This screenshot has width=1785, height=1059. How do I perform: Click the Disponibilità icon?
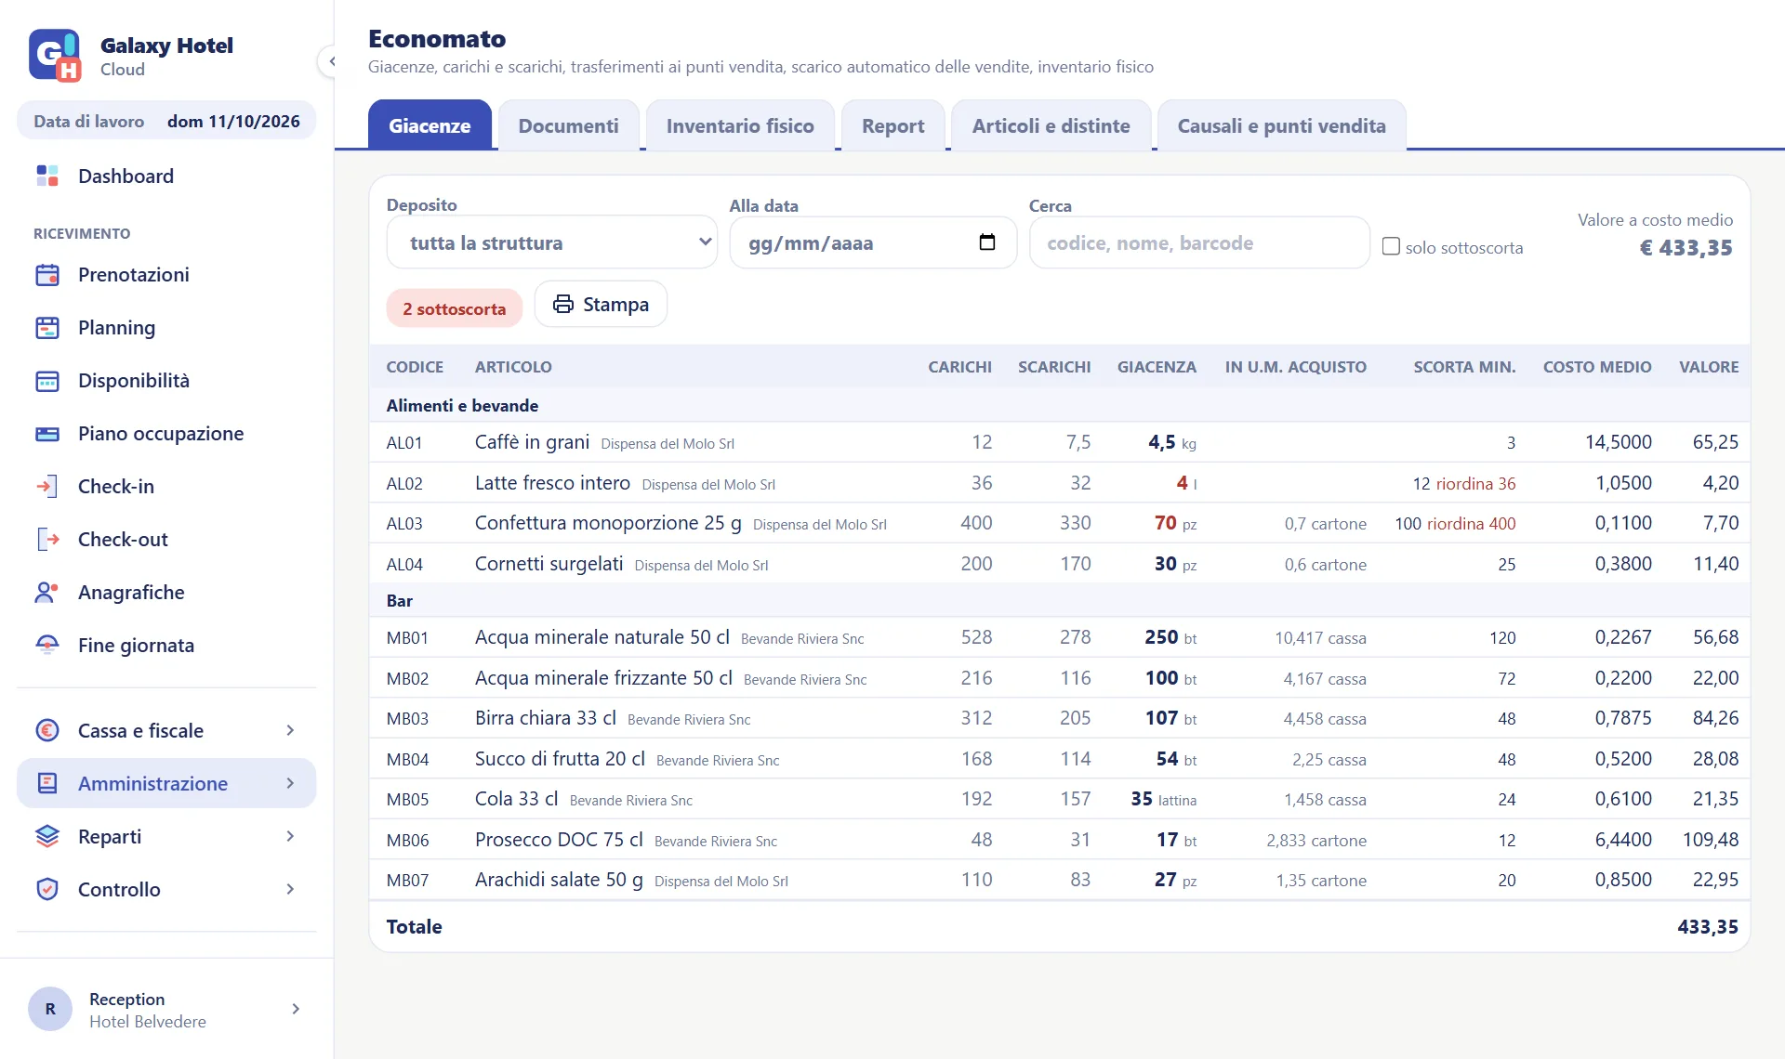click(x=47, y=380)
